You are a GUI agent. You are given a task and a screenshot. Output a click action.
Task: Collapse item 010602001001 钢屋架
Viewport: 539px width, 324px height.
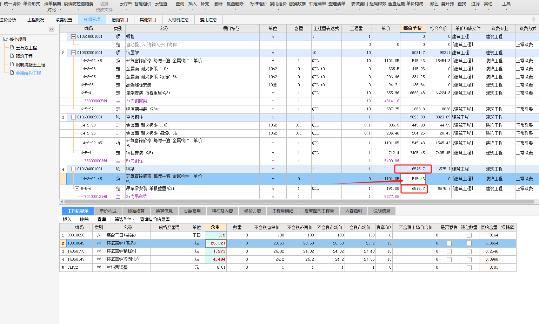click(74, 53)
